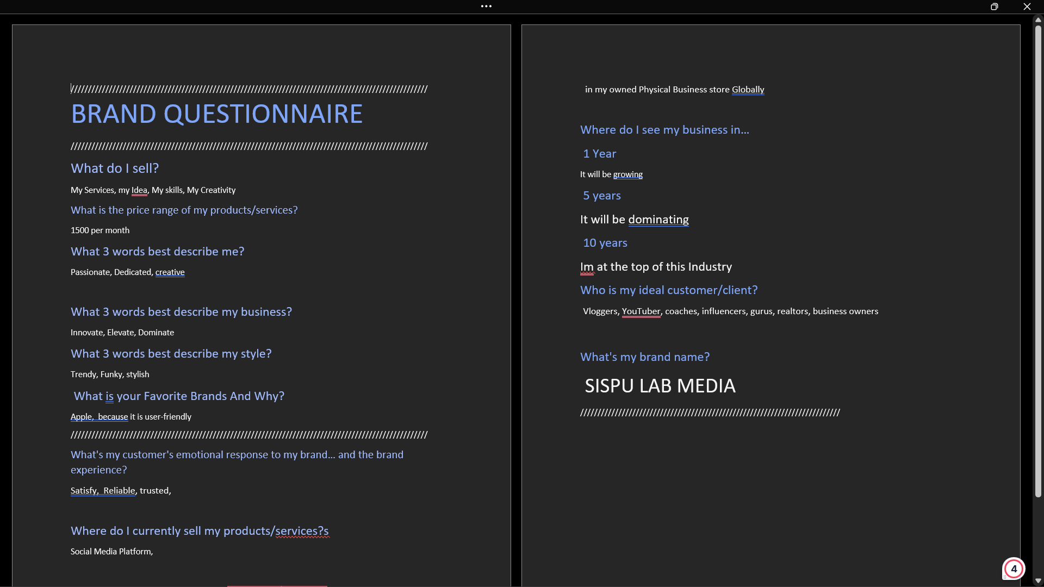
Task: Click the brand name 'SISPU LAB MEDIA'
Action: [x=660, y=386]
